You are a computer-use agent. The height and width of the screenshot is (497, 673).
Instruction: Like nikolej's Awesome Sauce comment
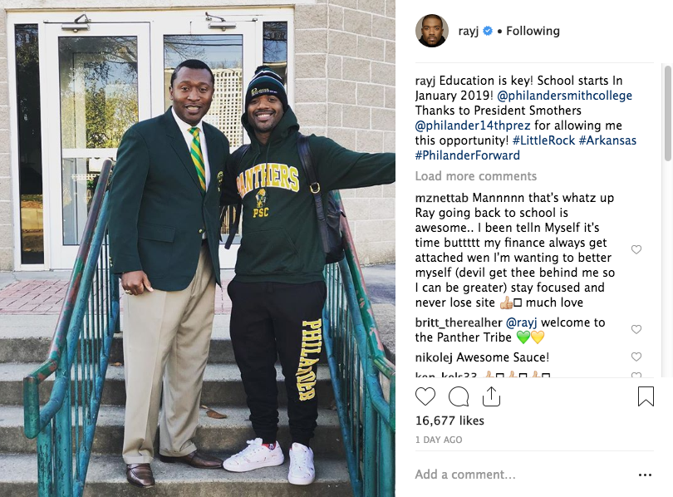[x=636, y=357]
